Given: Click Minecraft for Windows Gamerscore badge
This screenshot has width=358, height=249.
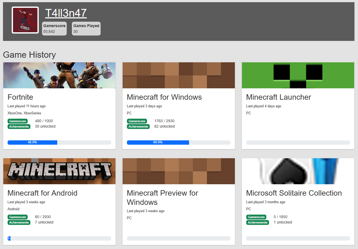Looking at the screenshot, I should [137, 121].
